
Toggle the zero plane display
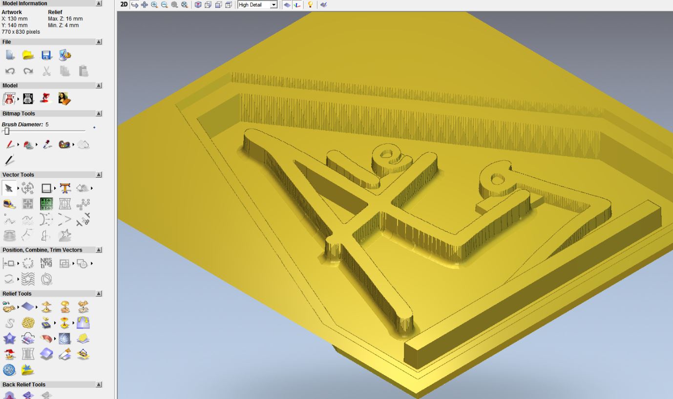pyautogui.click(x=287, y=5)
